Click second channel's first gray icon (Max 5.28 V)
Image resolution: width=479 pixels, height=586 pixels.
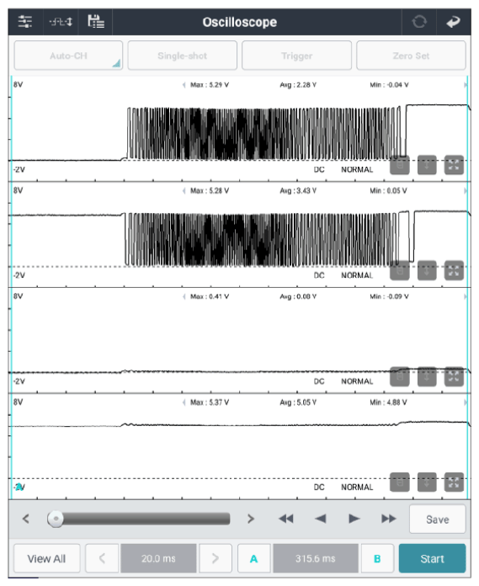[399, 270]
